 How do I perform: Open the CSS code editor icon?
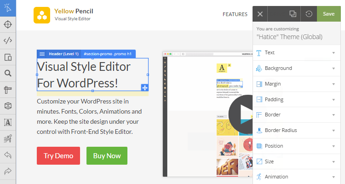(8, 40)
